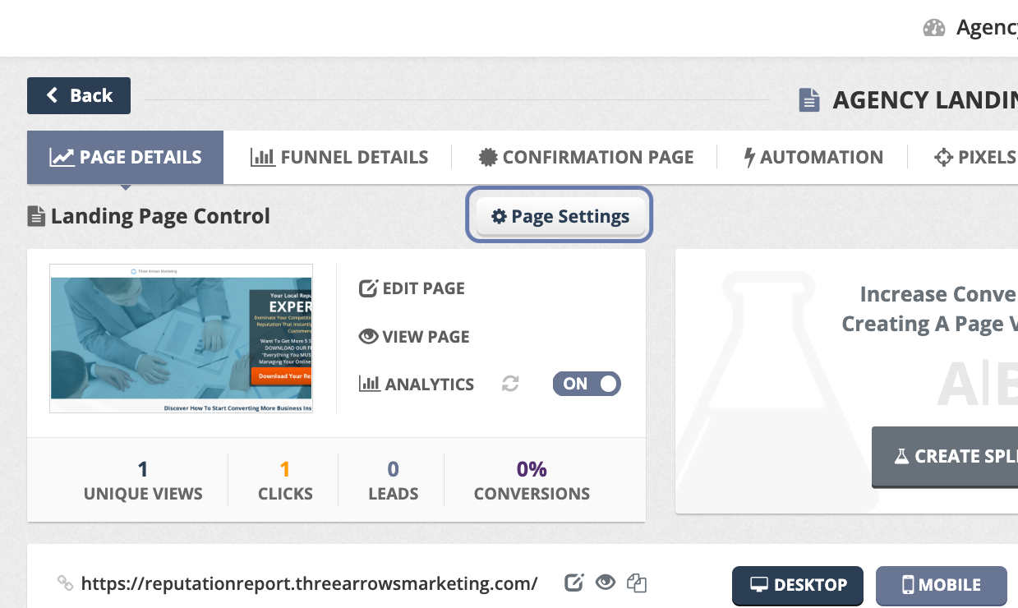Screen dimensions: 1018x608
Task: Click the edit URL pencil icon
Action: (574, 583)
